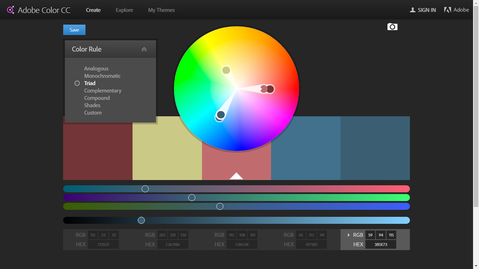The width and height of the screenshot is (479, 269).
Task: Click the brightness slider handle
Action: click(x=141, y=220)
